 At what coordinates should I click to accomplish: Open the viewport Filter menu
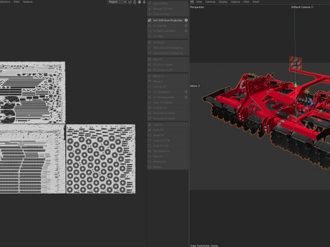[246, 2]
